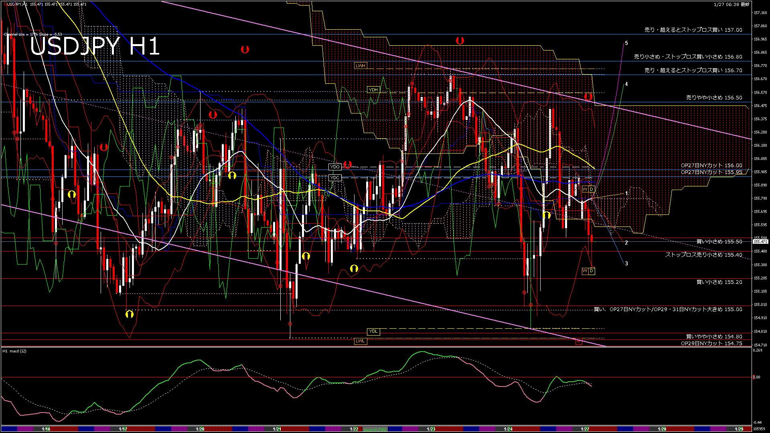Click the upper D pivot box
Image resolution: width=770 pixels, height=433 pixels.
coord(592,189)
